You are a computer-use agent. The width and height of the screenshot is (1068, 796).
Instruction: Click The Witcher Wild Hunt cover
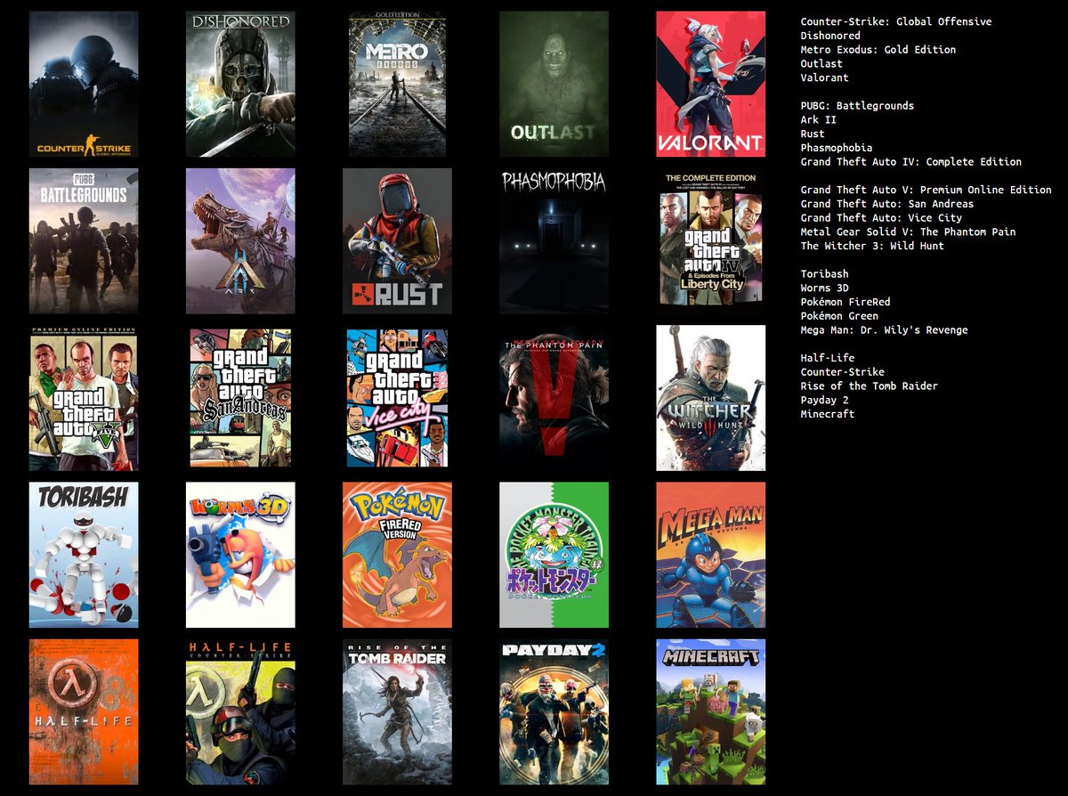[x=710, y=397]
